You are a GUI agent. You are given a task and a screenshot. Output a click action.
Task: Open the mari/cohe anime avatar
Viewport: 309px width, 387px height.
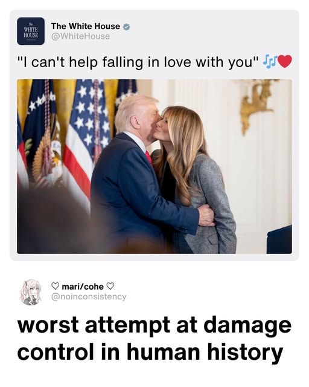point(31,292)
